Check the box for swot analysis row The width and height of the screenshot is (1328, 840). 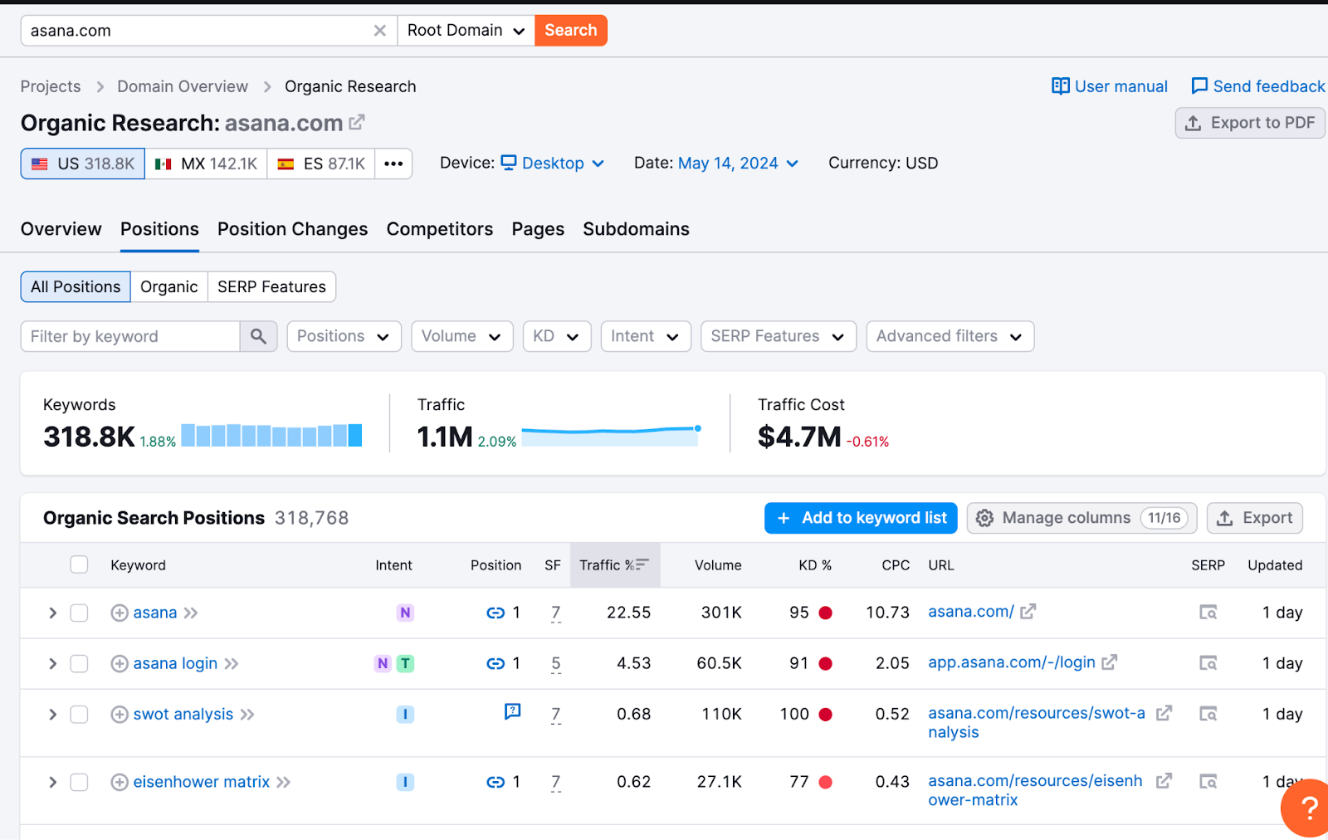point(79,714)
